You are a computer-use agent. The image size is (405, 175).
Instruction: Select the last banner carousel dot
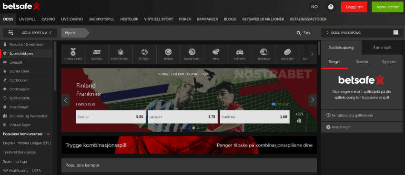(198, 127)
